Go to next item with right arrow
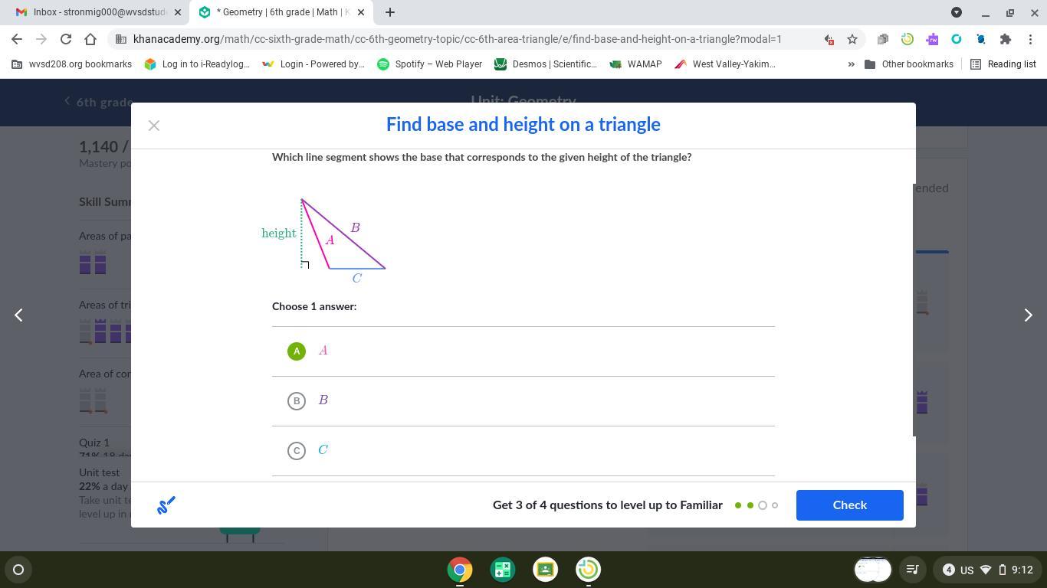The image size is (1047, 588). (1028, 315)
